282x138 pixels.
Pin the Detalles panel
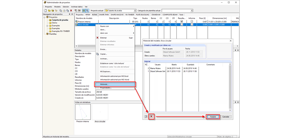point(236,50)
